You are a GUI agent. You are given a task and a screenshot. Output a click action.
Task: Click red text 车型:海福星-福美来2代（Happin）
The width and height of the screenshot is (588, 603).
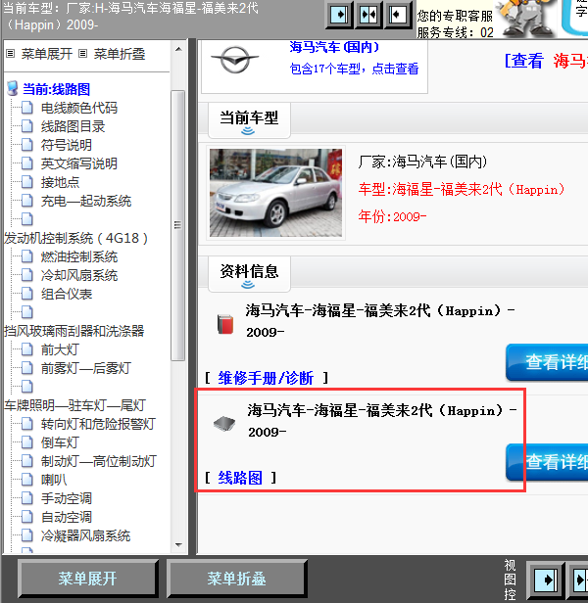462,190
